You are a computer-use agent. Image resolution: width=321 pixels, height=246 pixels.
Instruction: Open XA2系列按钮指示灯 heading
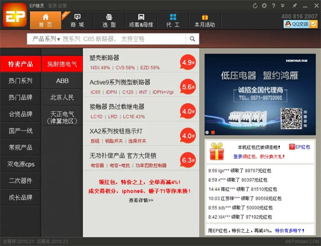coord(116,131)
